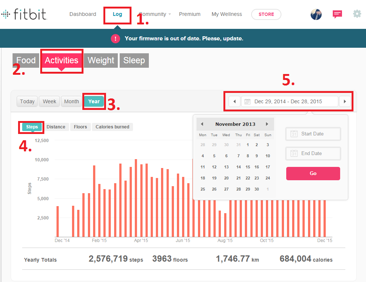Click the tallest bar near Apr '15
Screen dimensions: 366x282
coord(136,198)
